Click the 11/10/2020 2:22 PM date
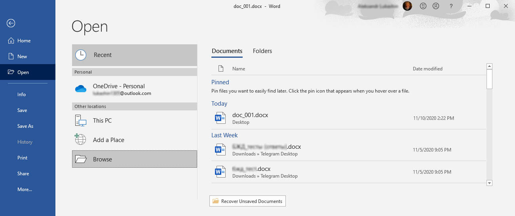The height and width of the screenshot is (216, 515). 433,118
